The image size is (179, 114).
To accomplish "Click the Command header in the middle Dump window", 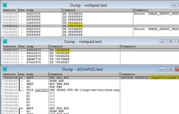I will point(84,47).
